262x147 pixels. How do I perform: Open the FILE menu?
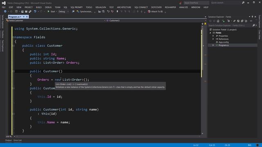point(4,7)
